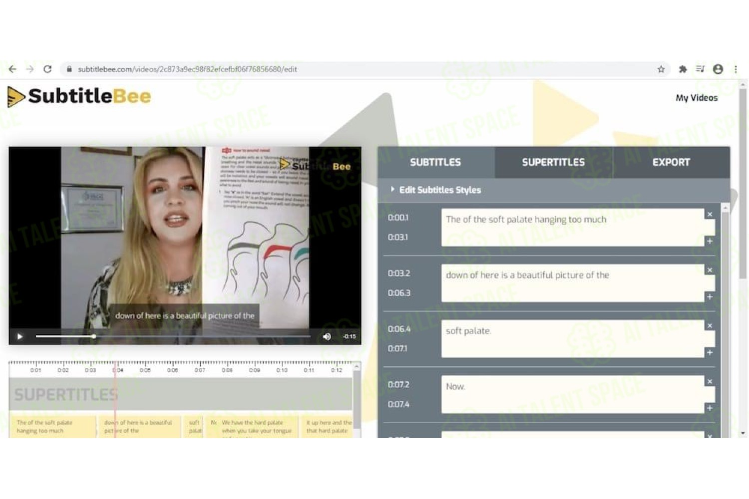Delete the 'soft palate.' subtitle
749x499 pixels.
point(710,326)
